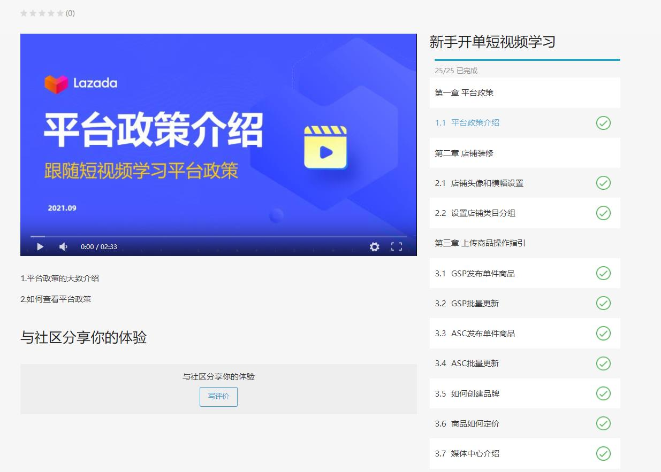Click completed checkmark for 1.1 平台政策介绍
This screenshot has height=472, width=661.
click(x=603, y=123)
